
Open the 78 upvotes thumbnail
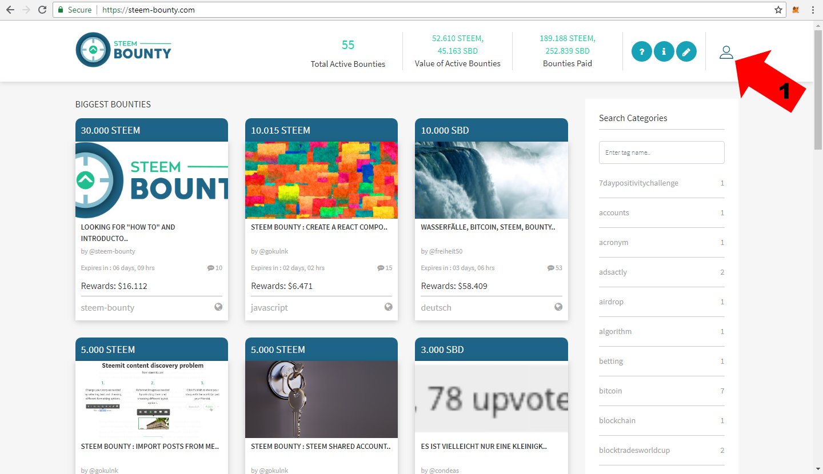point(492,399)
